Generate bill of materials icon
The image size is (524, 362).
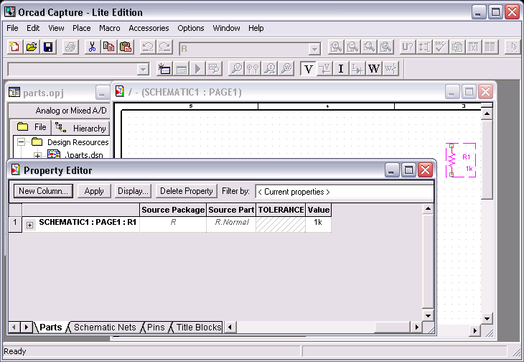pyautogui.click(x=490, y=47)
